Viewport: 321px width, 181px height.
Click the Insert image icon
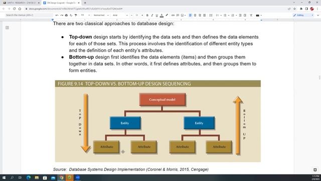pos(182,15)
